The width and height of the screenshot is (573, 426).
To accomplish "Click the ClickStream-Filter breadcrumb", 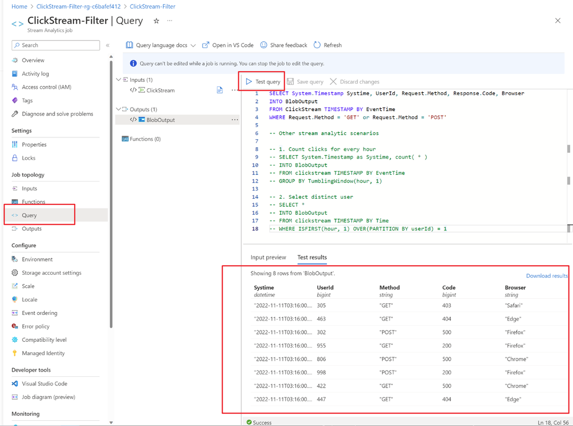I will tap(153, 6).
